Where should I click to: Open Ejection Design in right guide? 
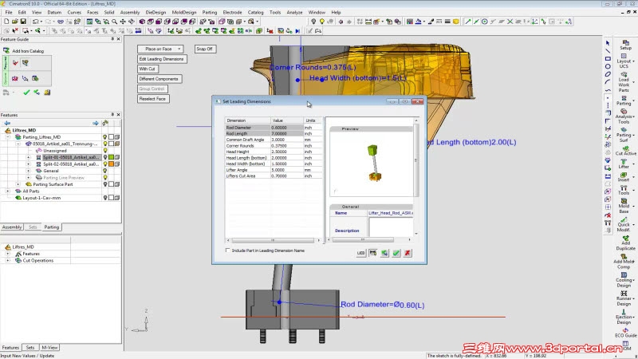[x=624, y=317]
